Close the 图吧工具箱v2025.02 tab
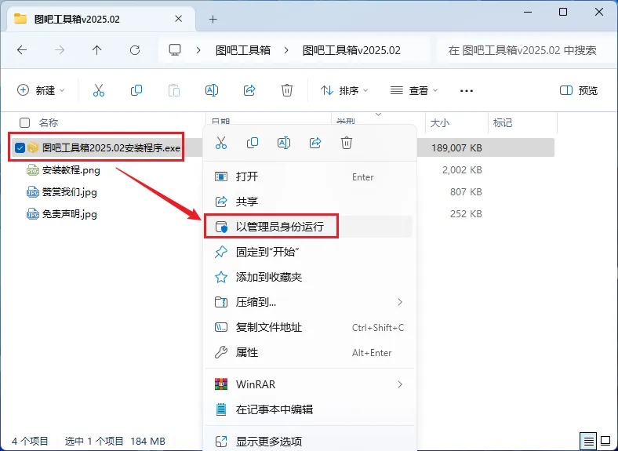618x451 pixels. 179,19
